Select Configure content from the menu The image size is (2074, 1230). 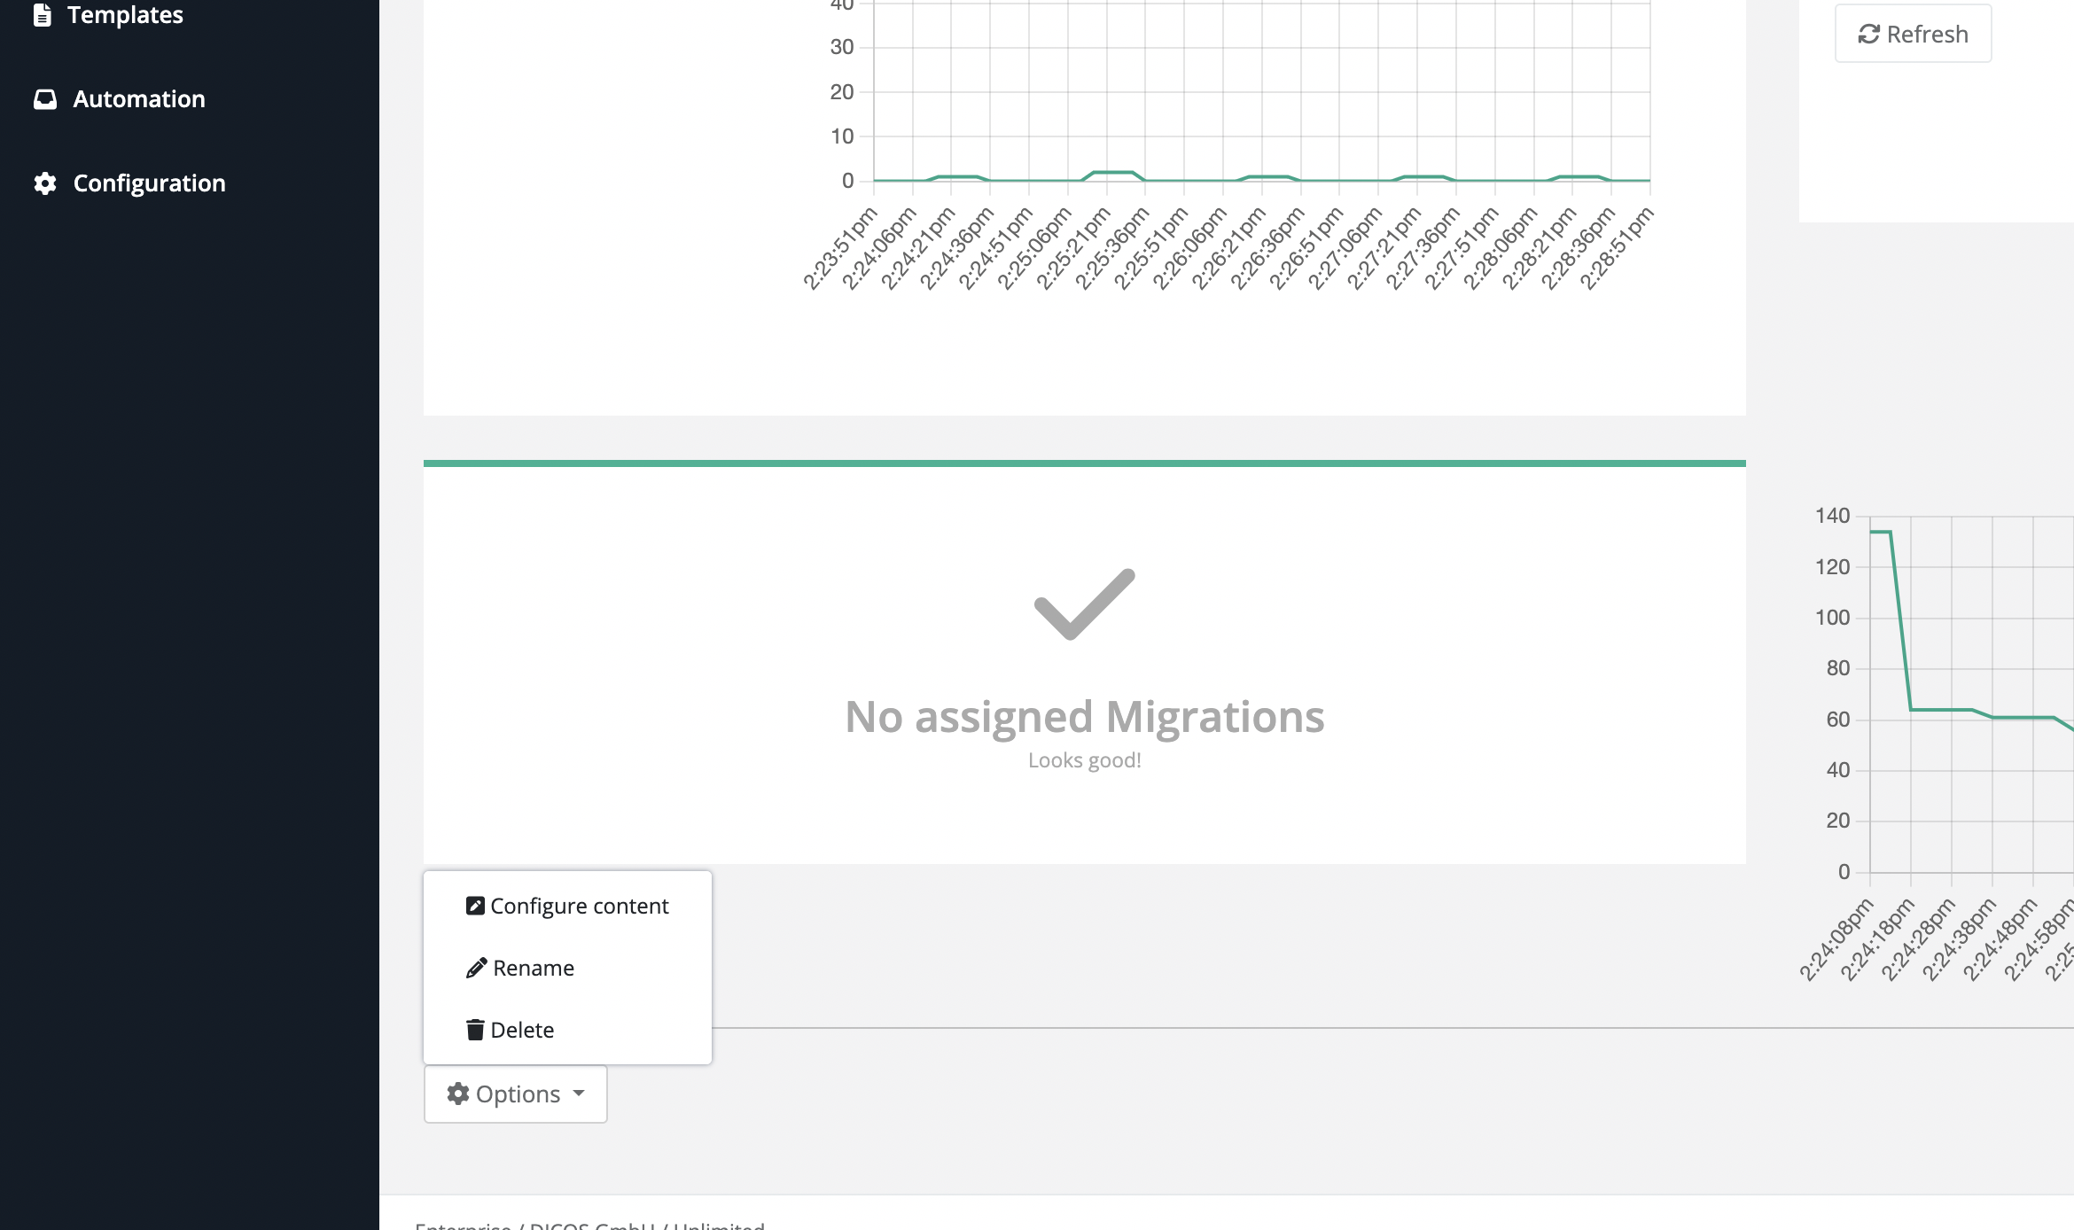(x=581, y=905)
